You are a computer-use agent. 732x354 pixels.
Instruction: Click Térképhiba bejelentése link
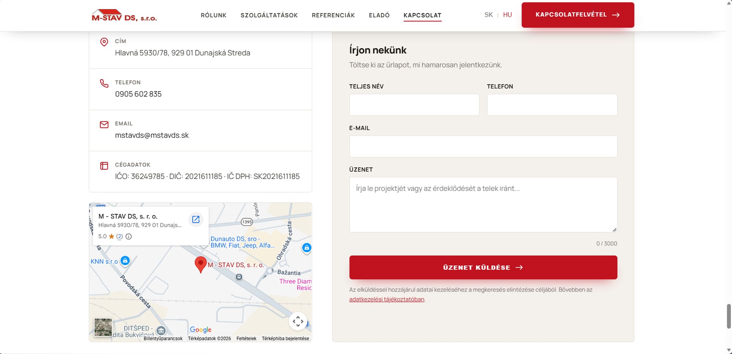coord(285,338)
